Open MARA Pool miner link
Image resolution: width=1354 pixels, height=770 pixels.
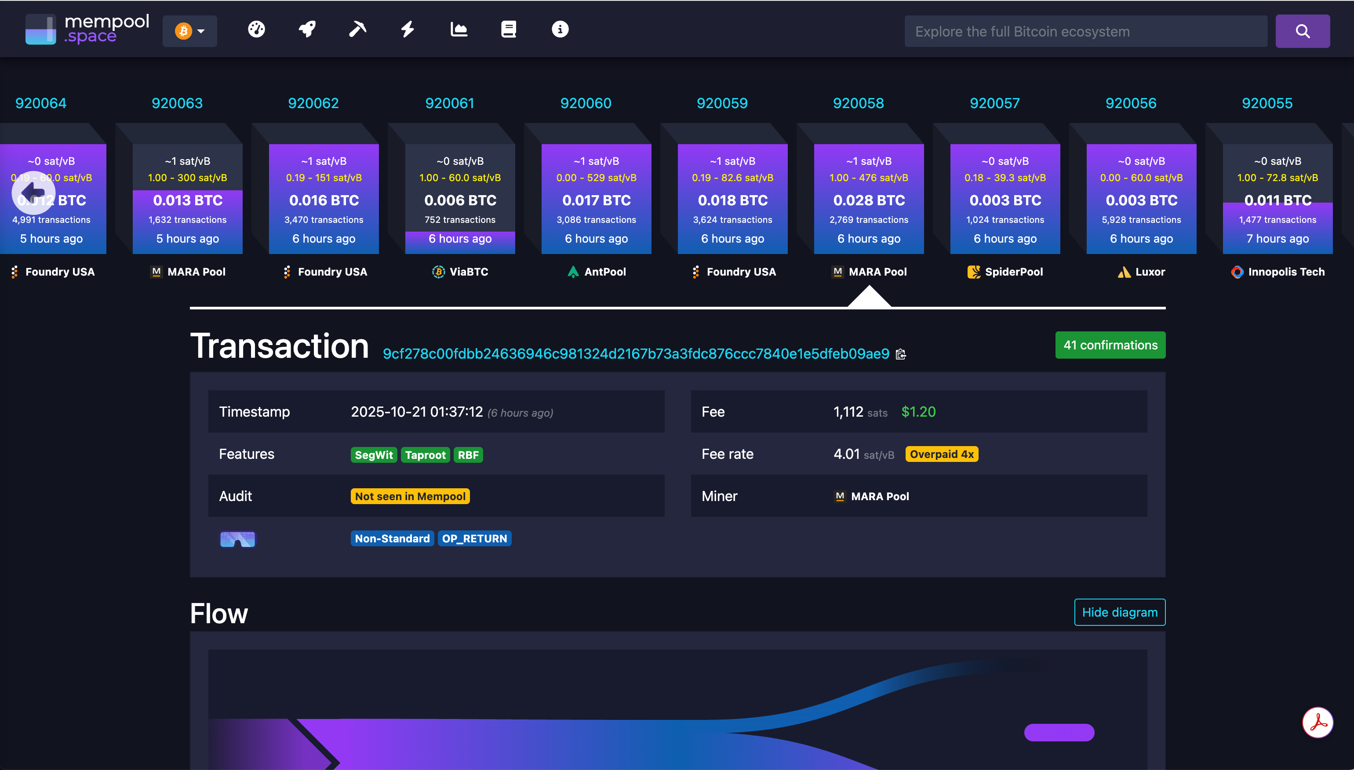pos(880,496)
